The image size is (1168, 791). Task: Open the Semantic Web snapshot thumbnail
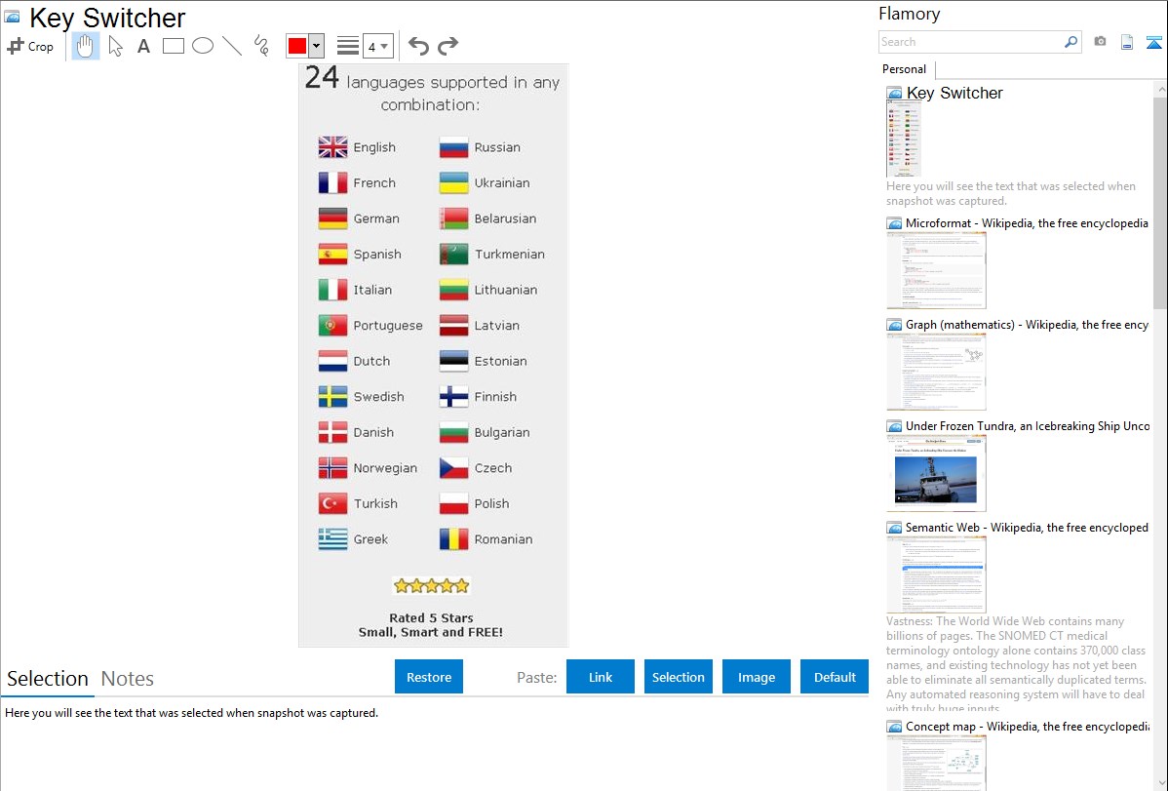tap(936, 574)
